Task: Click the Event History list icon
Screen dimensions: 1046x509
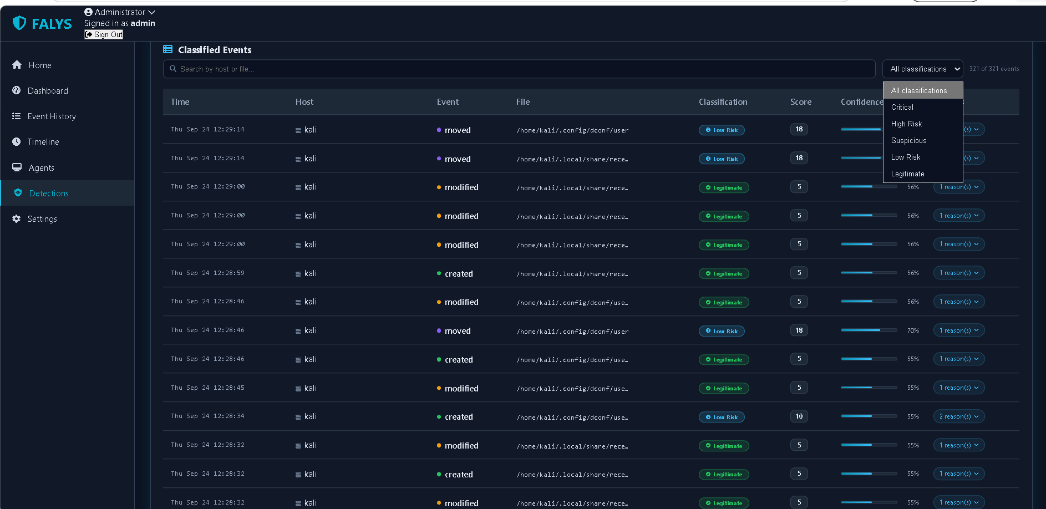Action: point(17,116)
